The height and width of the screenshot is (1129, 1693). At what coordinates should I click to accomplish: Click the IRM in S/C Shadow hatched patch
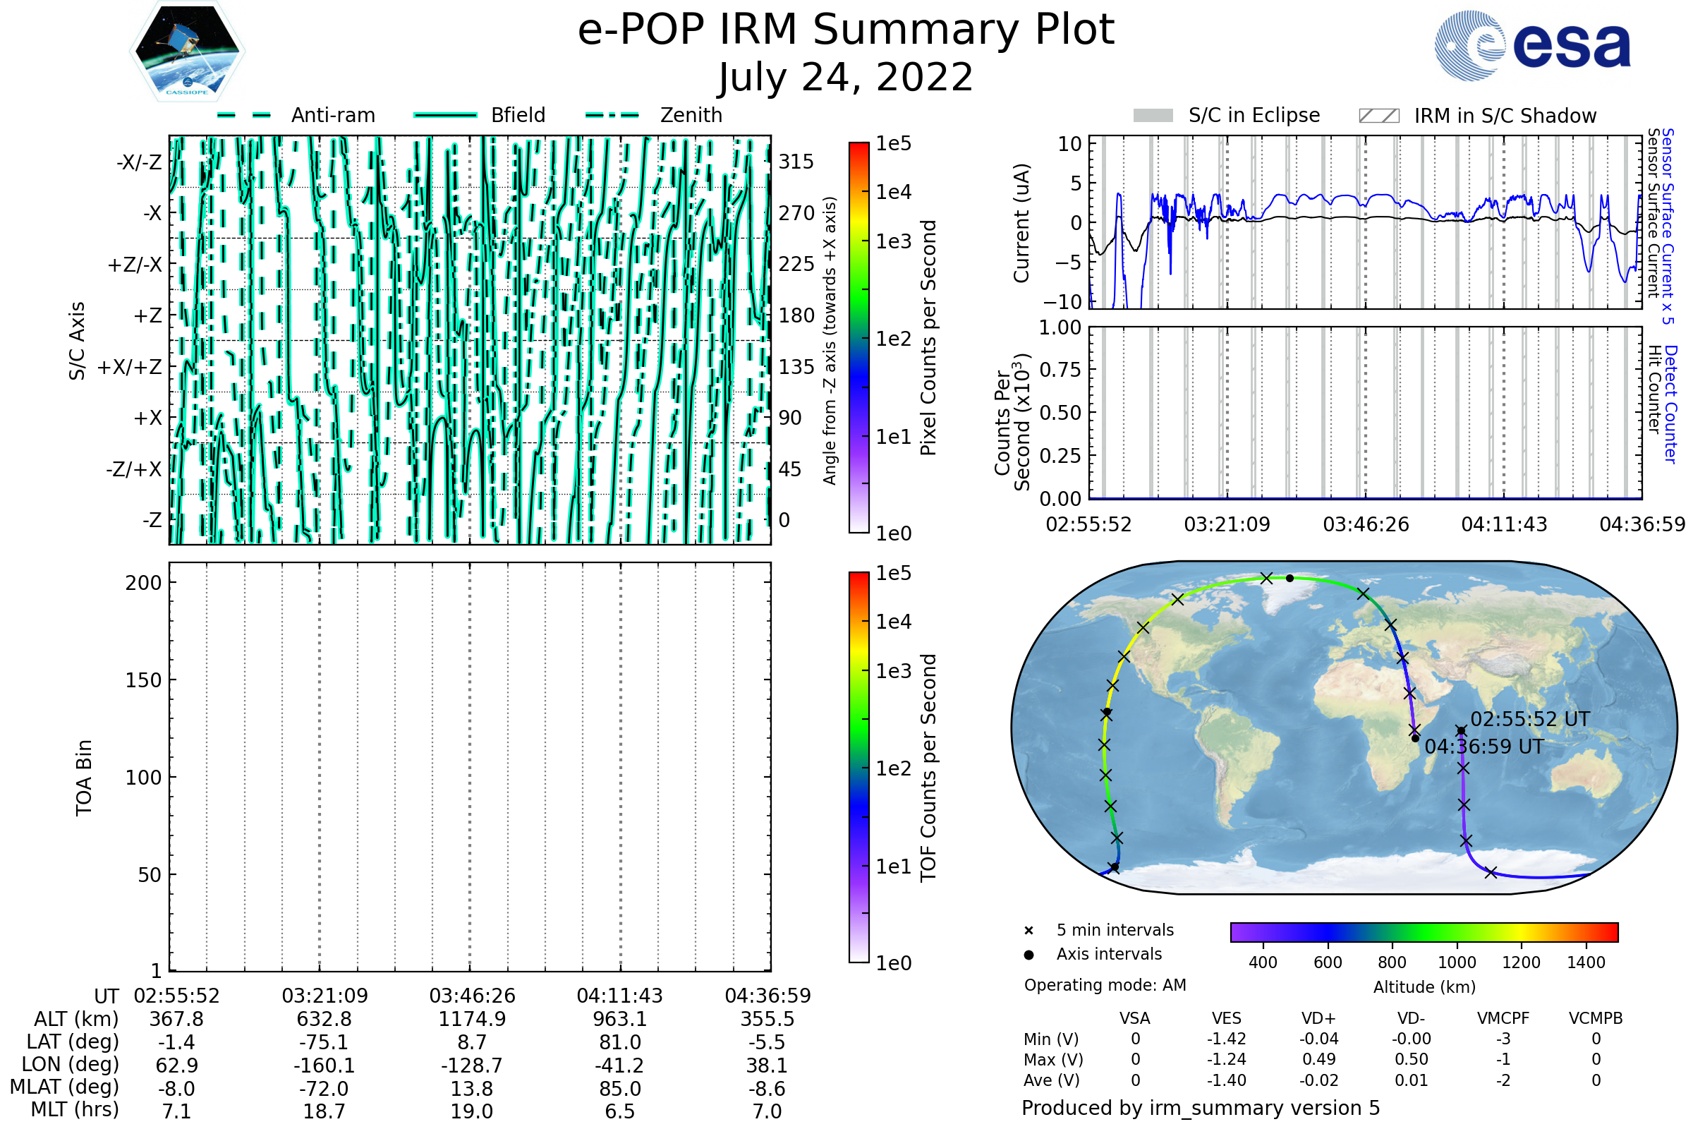(1379, 116)
